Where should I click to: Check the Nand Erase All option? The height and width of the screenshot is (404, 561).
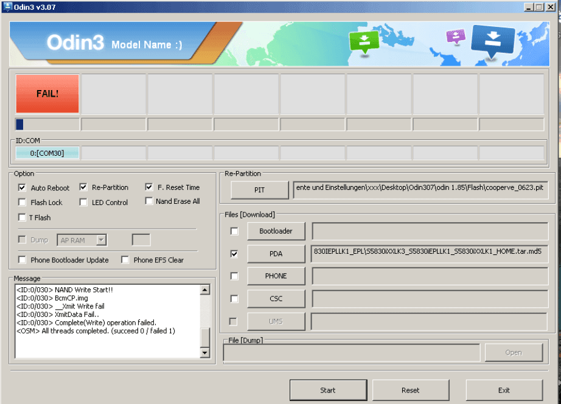coord(149,201)
